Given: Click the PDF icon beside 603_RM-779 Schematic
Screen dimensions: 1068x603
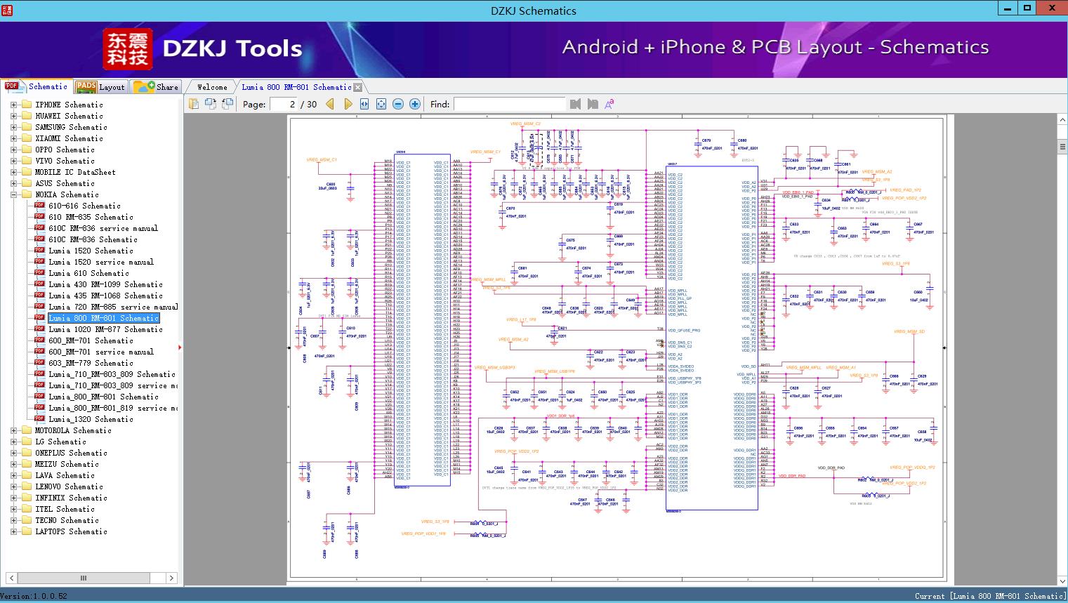Looking at the screenshot, I should 40,363.
